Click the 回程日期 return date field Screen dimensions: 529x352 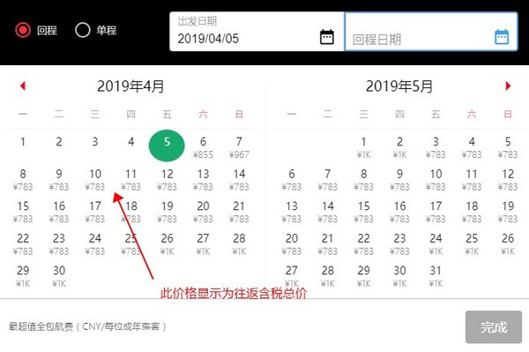point(431,32)
